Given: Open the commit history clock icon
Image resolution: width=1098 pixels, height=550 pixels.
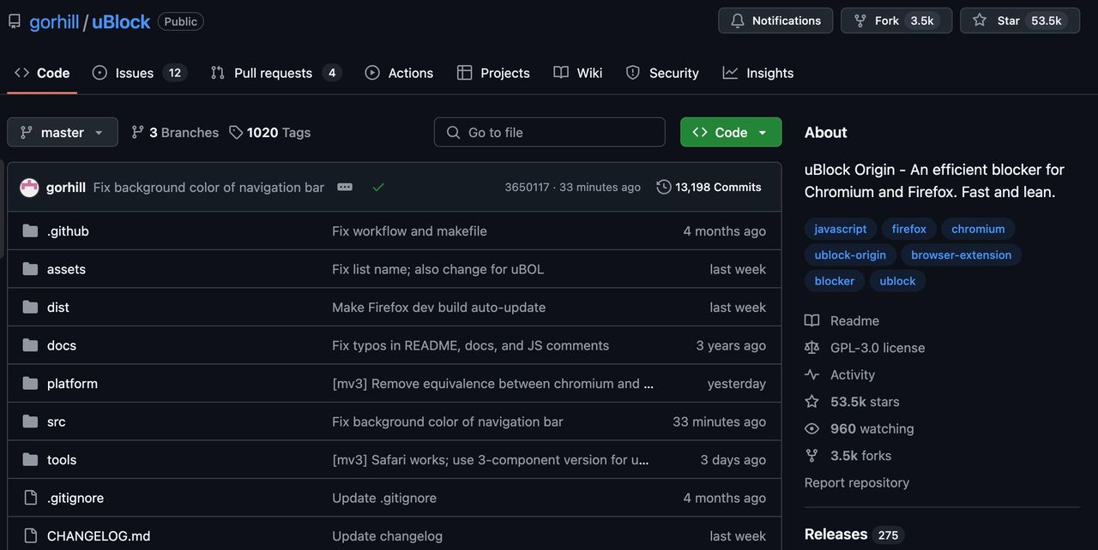Looking at the screenshot, I should [x=663, y=186].
